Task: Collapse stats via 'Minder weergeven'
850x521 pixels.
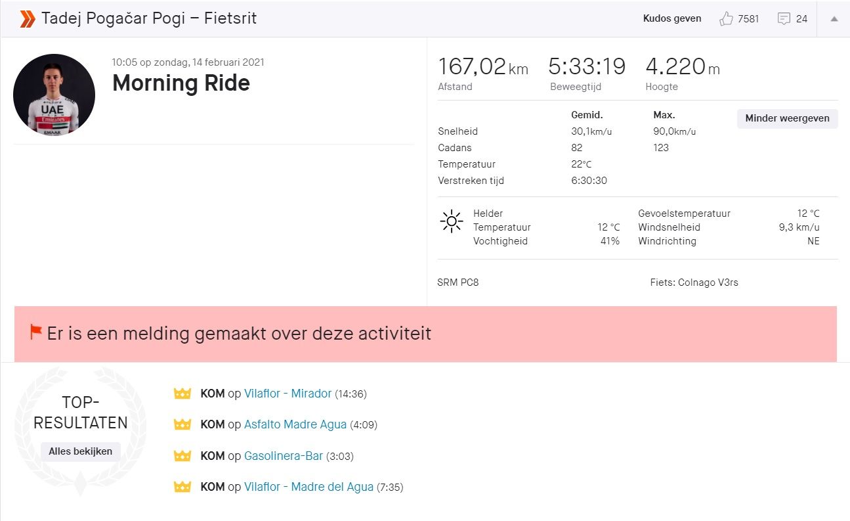Action: (x=786, y=119)
